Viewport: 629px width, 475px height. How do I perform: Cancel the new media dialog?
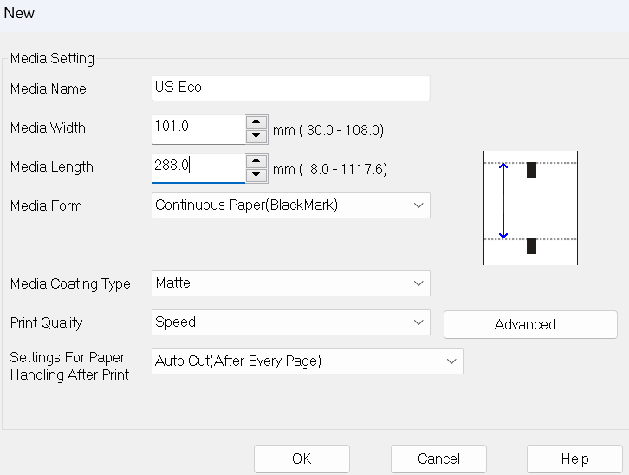coord(438,459)
